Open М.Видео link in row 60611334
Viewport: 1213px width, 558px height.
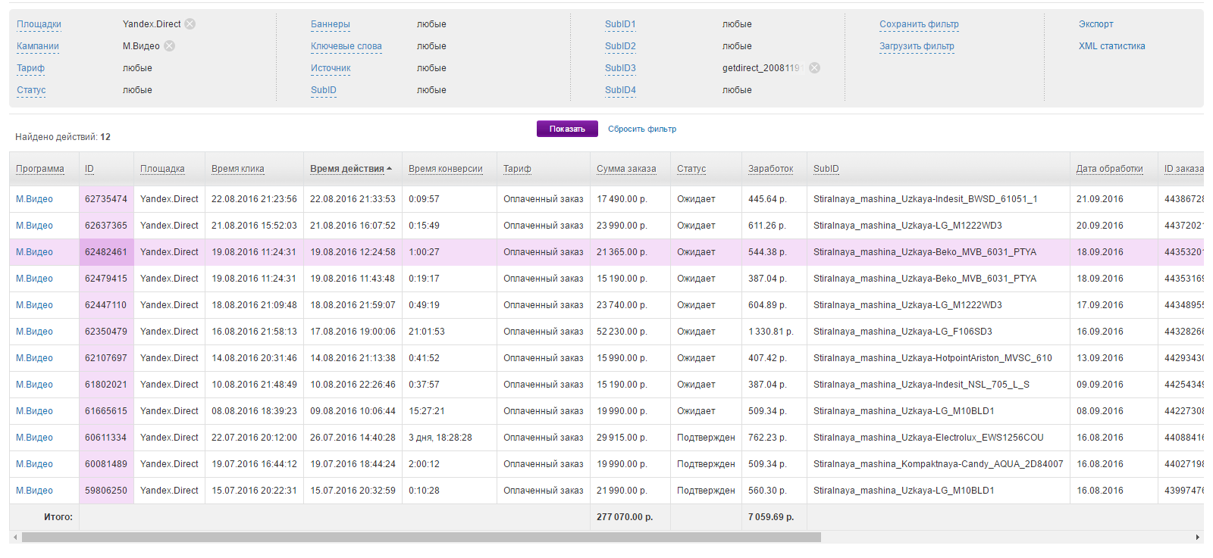coord(35,438)
